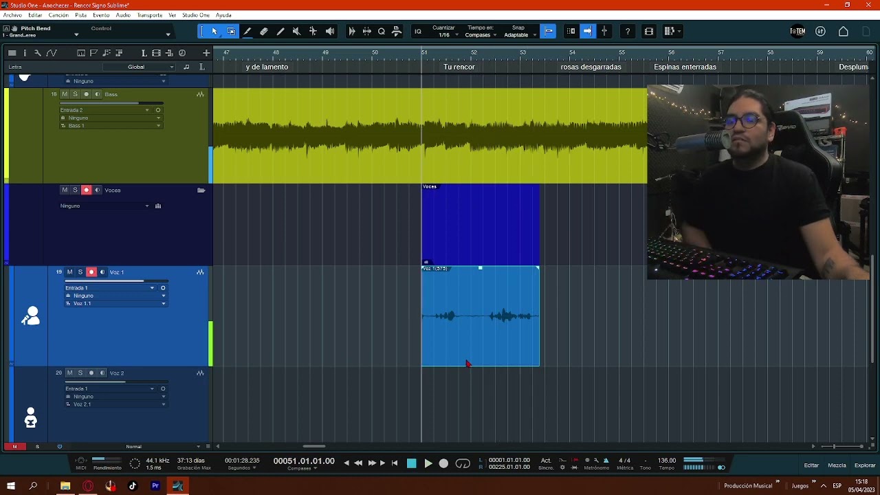The image size is (880, 495).
Task: Open the Mezcla view
Action: pyautogui.click(x=837, y=465)
